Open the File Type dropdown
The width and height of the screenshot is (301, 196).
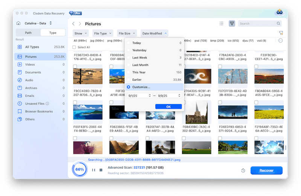coord(103,33)
